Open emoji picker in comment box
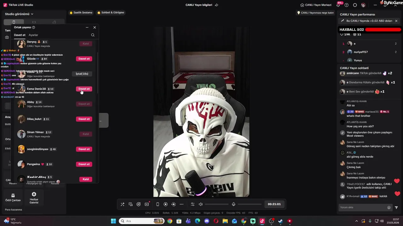 (389, 207)
